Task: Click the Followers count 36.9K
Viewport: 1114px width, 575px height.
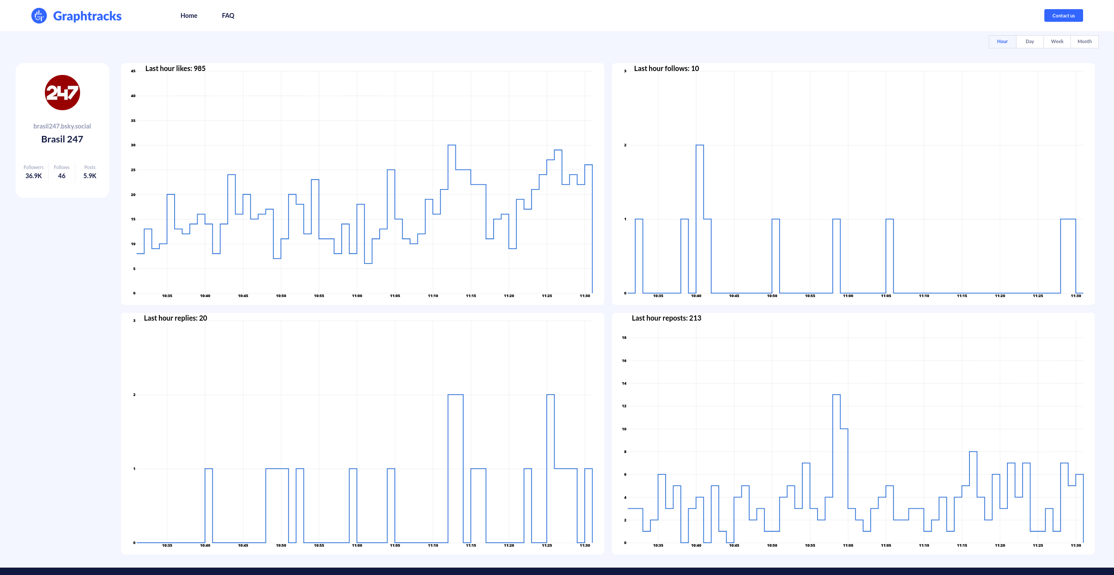Action: [x=33, y=176]
